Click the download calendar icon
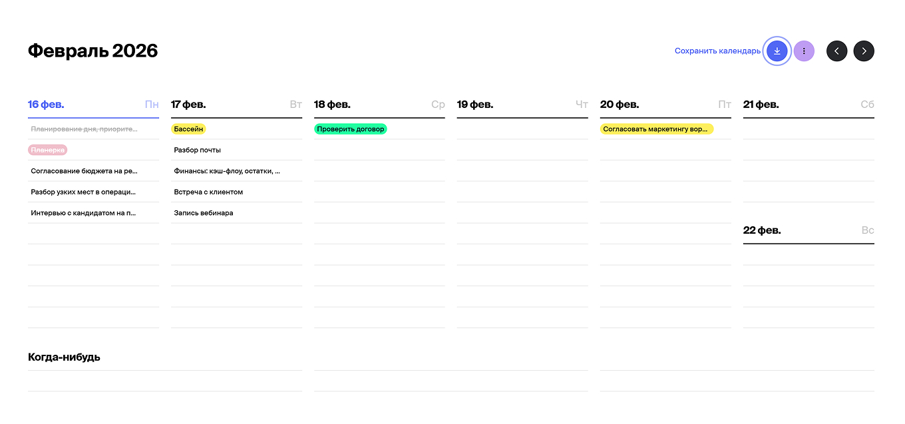 pos(777,51)
